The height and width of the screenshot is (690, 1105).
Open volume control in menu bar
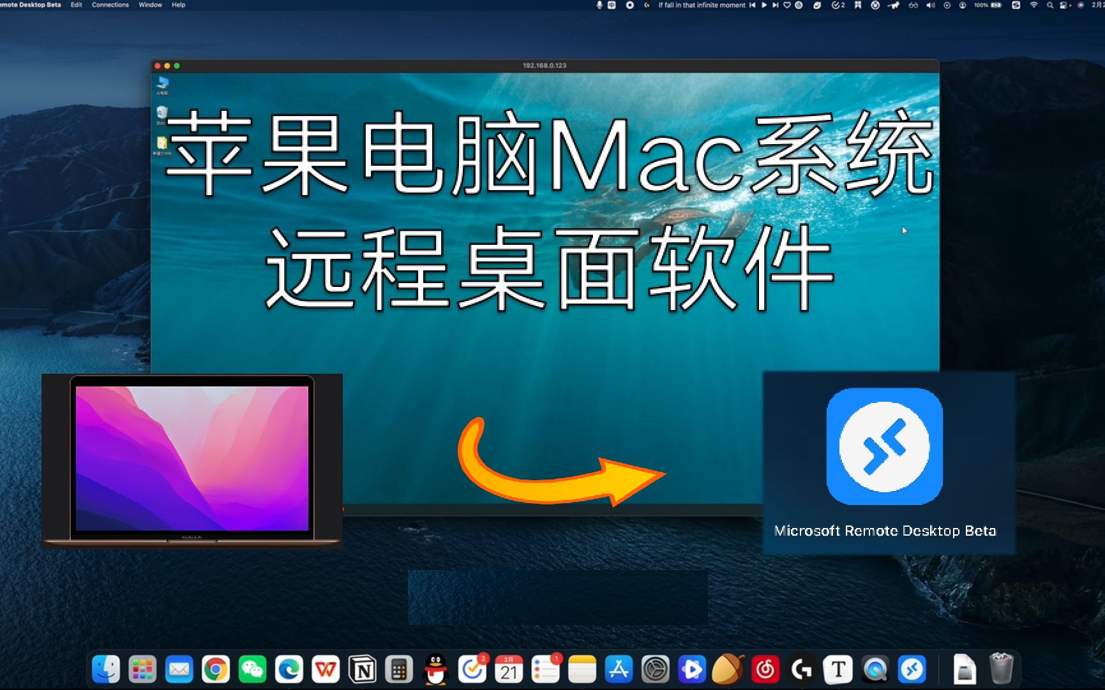pos(931,5)
